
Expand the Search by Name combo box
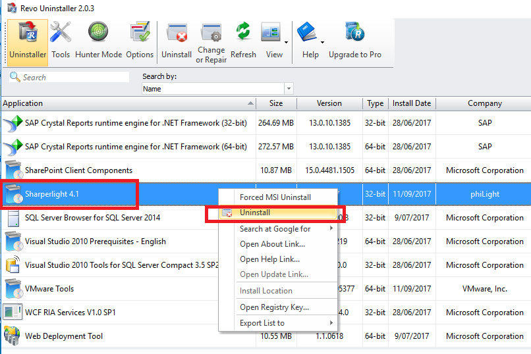(x=289, y=89)
